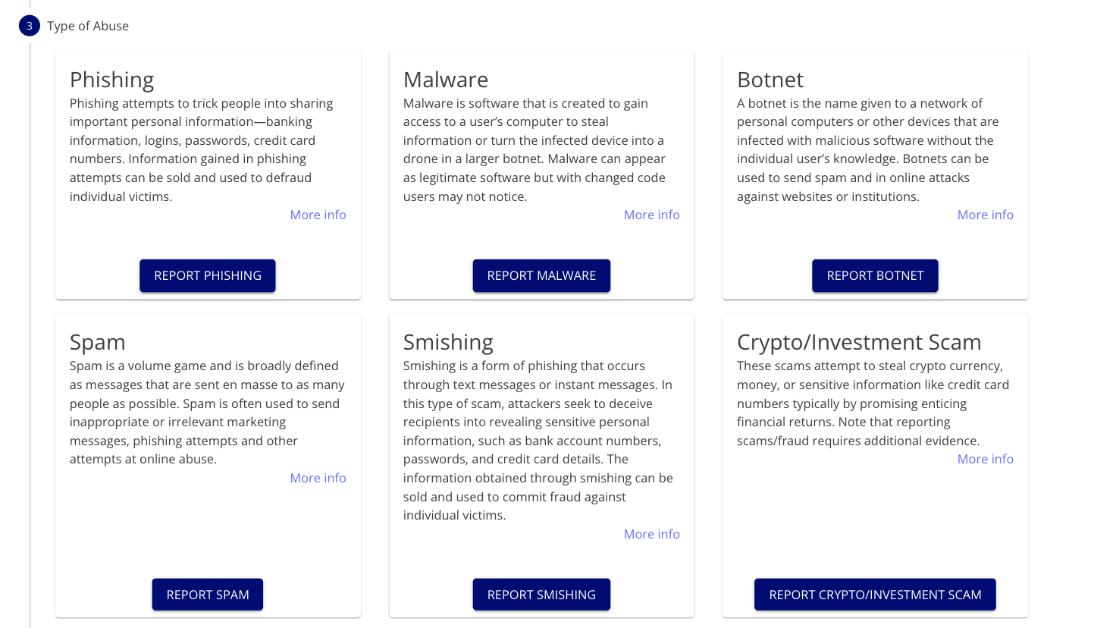Click the Crypto/Investment Scam card heading

point(859,342)
